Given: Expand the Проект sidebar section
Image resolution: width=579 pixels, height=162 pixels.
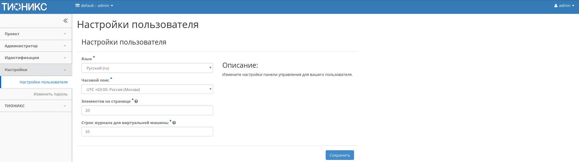Looking at the screenshot, I should click(36, 34).
